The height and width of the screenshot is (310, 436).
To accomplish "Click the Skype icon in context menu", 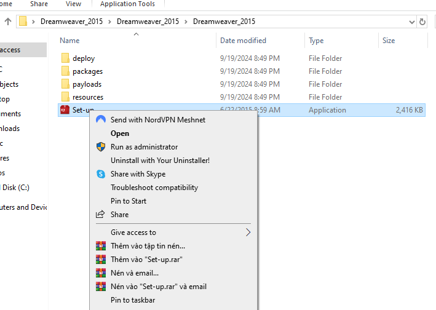I will (x=101, y=174).
